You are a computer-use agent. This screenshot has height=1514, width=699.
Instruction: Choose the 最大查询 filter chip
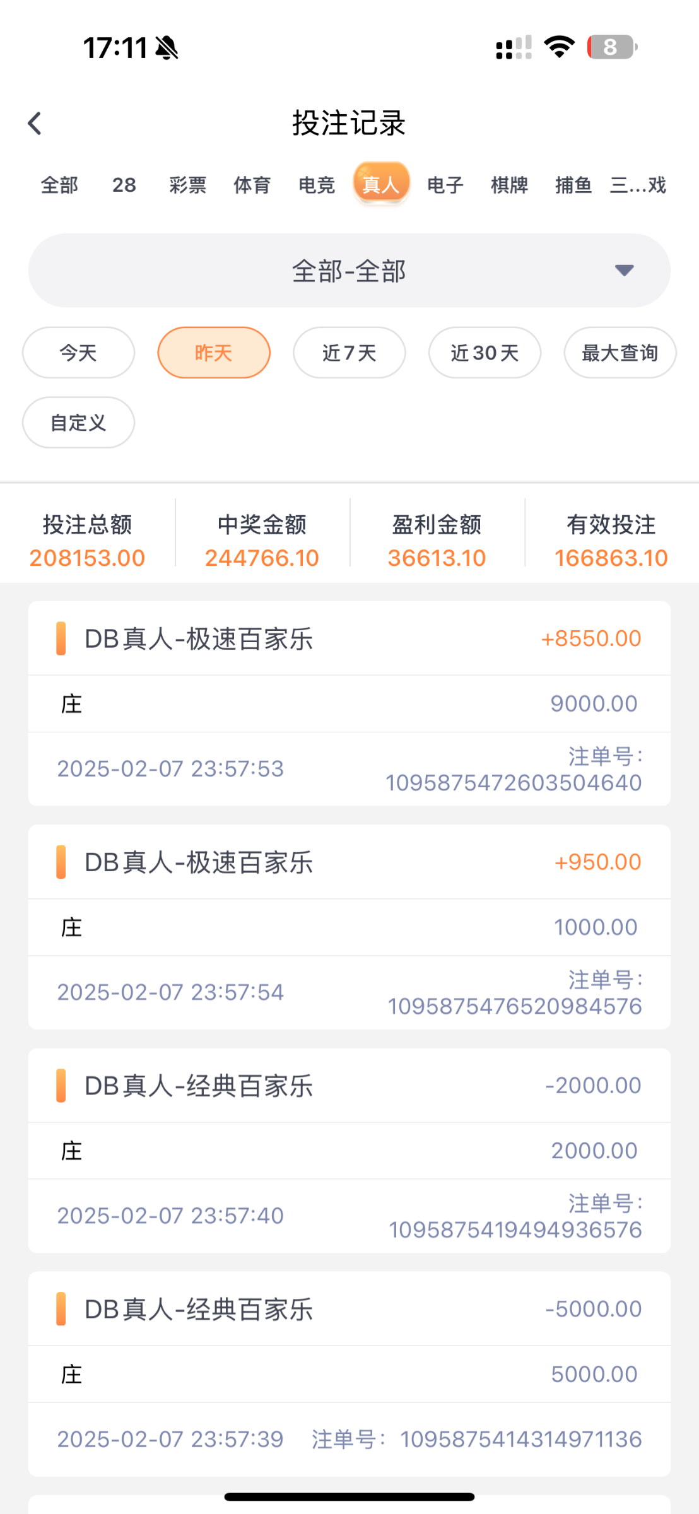(620, 353)
